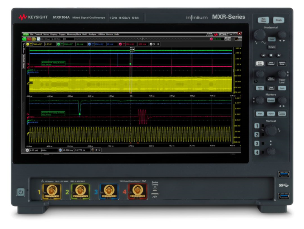Toggle channel 2 green on-screen button
Image resolution: width=304 pixels, height=229 pixels.
click(59, 44)
